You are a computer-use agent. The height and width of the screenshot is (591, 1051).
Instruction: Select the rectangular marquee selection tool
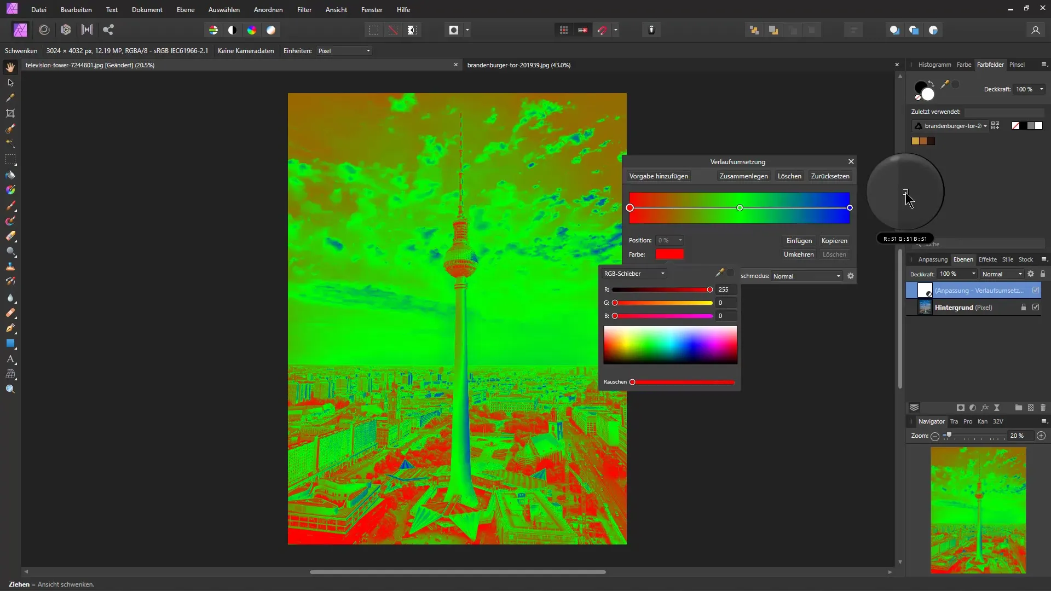pos(10,160)
